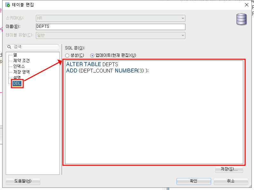Click the ADD (DEPT_COUNT NUMBER(3)) line
254x190 pixels.
(x=107, y=71)
